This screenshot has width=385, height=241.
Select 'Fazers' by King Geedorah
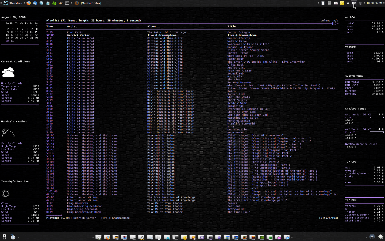pyautogui.click(x=232, y=203)
